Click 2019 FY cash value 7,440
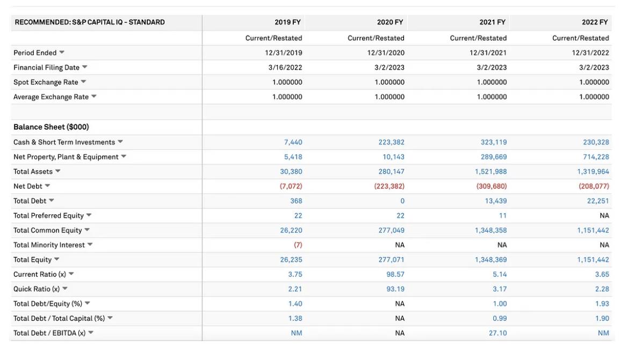The image size is (620, 347). point(293,142)
